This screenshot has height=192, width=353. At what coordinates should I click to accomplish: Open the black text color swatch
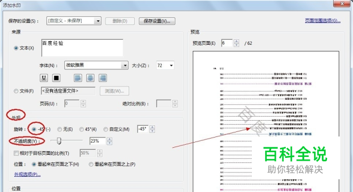[56, 78]
